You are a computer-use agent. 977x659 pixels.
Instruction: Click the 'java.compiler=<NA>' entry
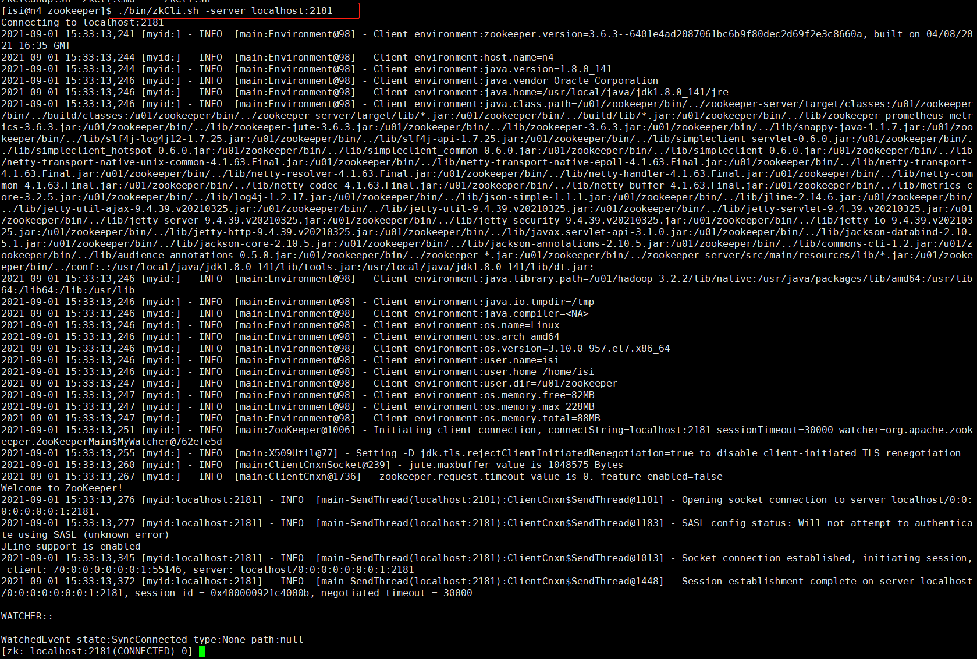click(x=537, y=313)
